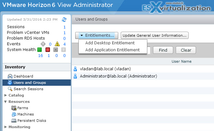Click the red System Health status square

[48, 50]
